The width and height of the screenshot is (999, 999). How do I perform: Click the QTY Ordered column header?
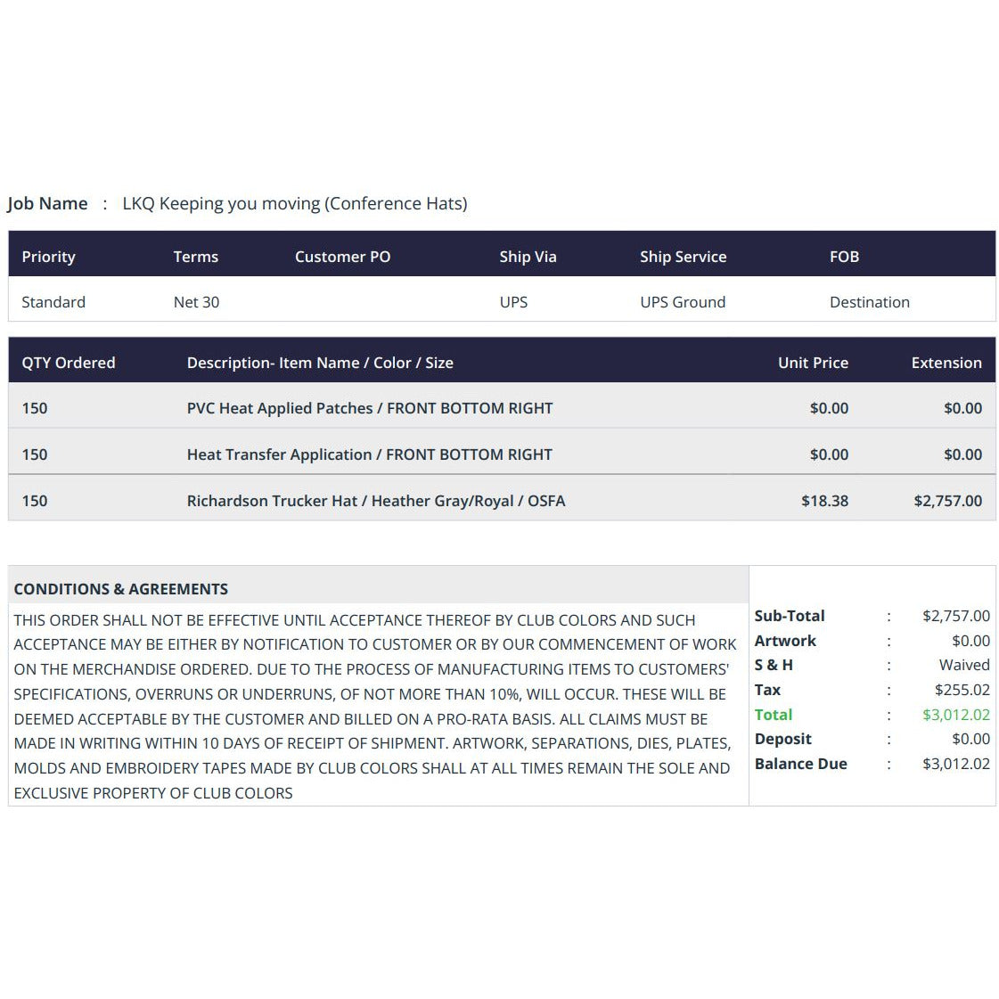68,363
